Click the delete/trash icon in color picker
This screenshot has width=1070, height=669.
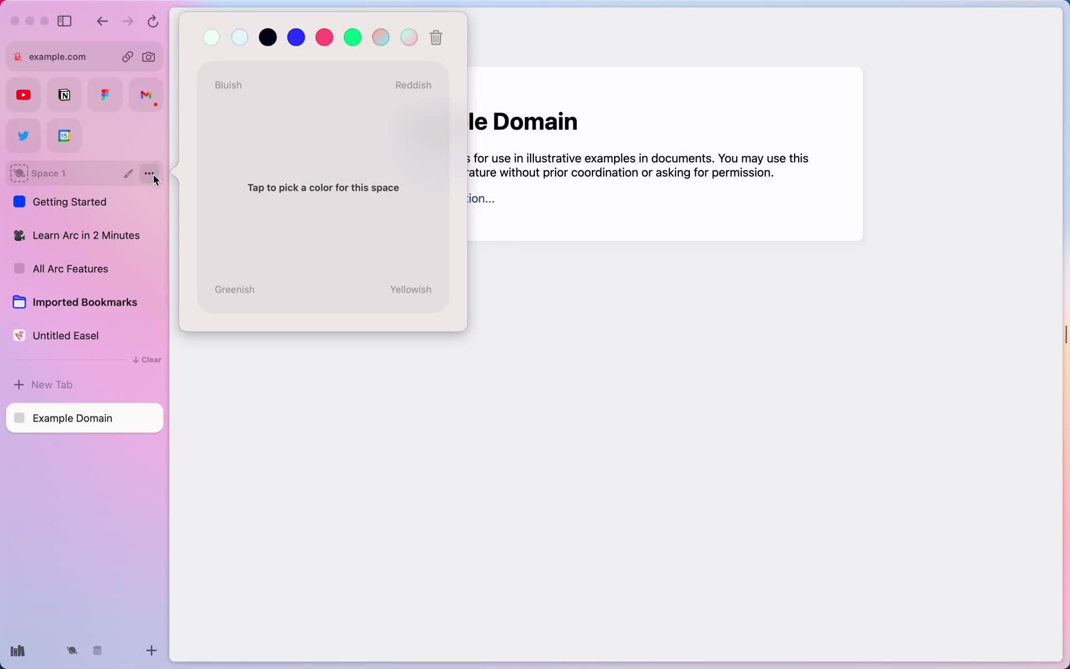[x=436, y=37]
